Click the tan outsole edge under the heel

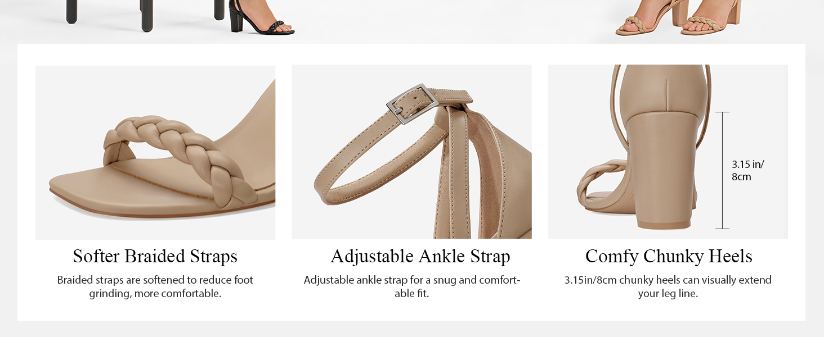click(x=668, y=225)
